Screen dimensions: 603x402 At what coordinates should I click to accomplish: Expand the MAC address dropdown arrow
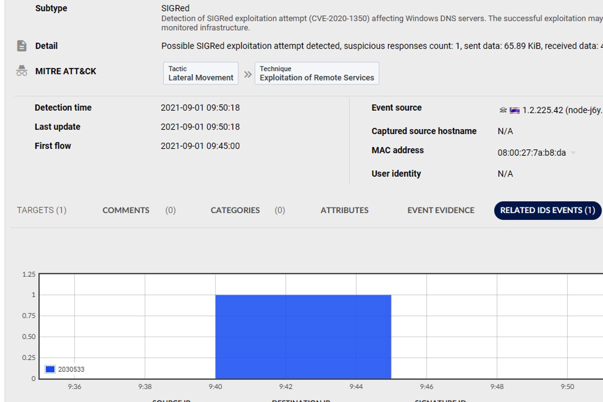(573, 153)
